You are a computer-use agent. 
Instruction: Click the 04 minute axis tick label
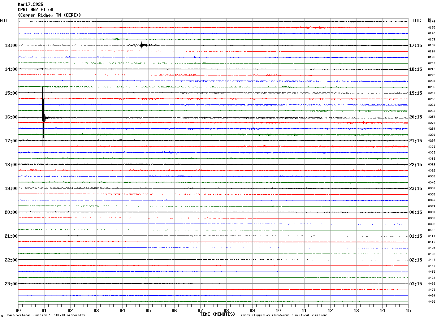122,310
